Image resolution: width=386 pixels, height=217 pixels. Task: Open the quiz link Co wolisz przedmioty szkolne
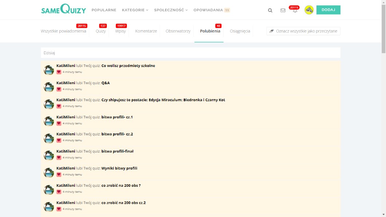(x=128, y=66)
